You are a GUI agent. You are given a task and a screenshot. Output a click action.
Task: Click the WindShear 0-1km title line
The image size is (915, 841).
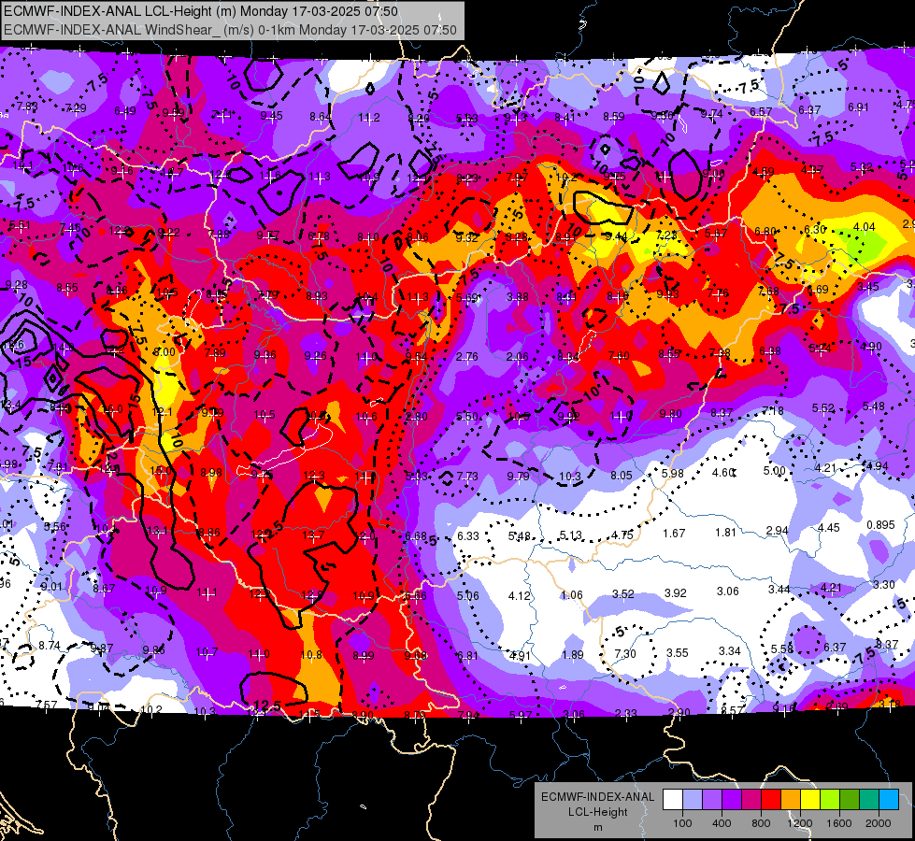(231, 30)
